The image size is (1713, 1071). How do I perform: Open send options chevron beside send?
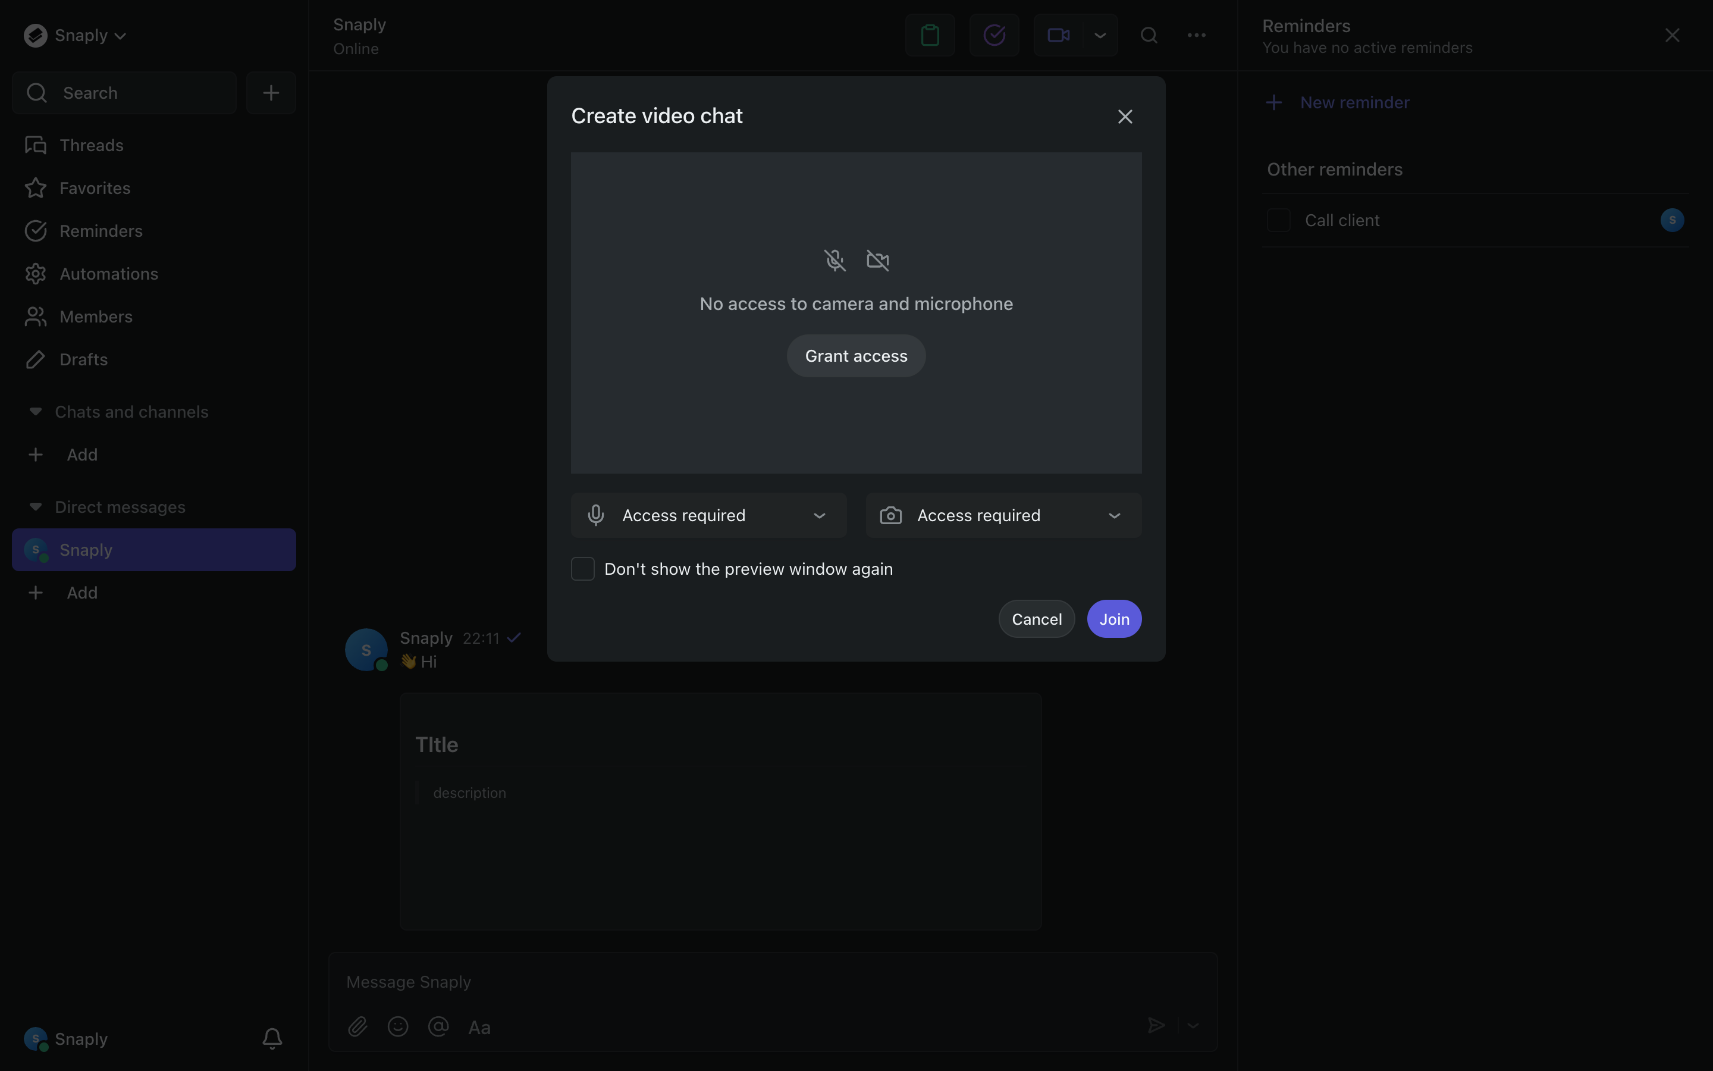point(1193,1026)
